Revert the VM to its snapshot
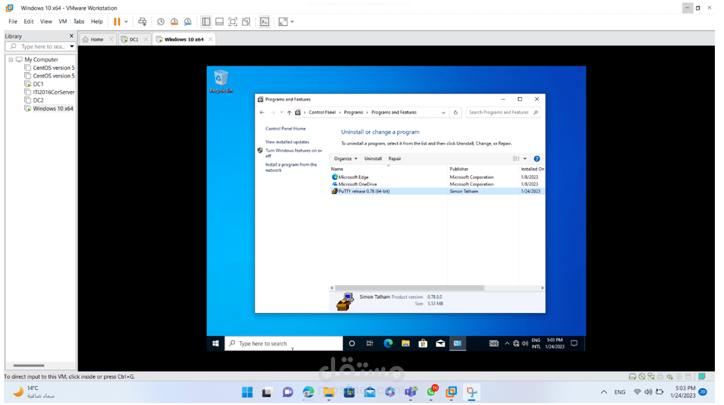This screenshot has width=724, height=405. click(x=174, y=21)
